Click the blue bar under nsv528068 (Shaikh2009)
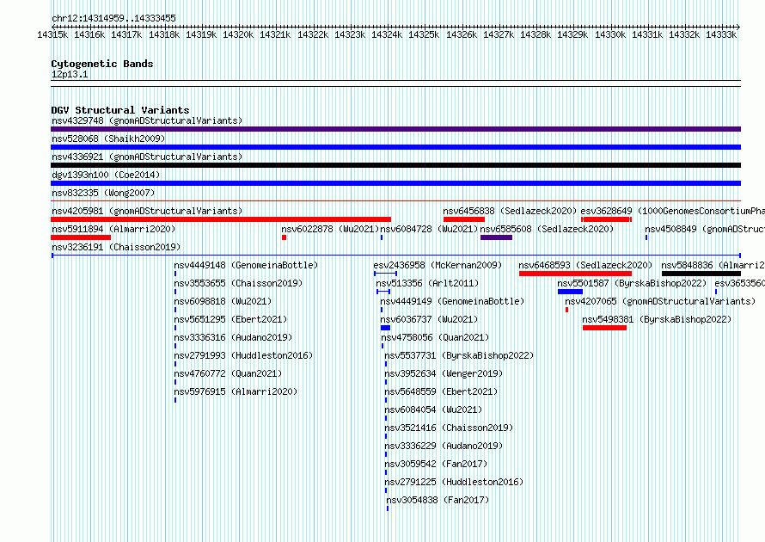 [395, 147]
